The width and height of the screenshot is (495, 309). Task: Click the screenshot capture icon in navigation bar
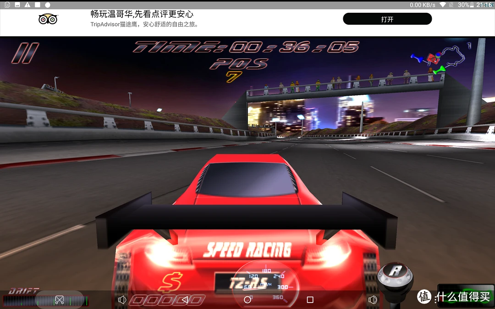(59, 299)
